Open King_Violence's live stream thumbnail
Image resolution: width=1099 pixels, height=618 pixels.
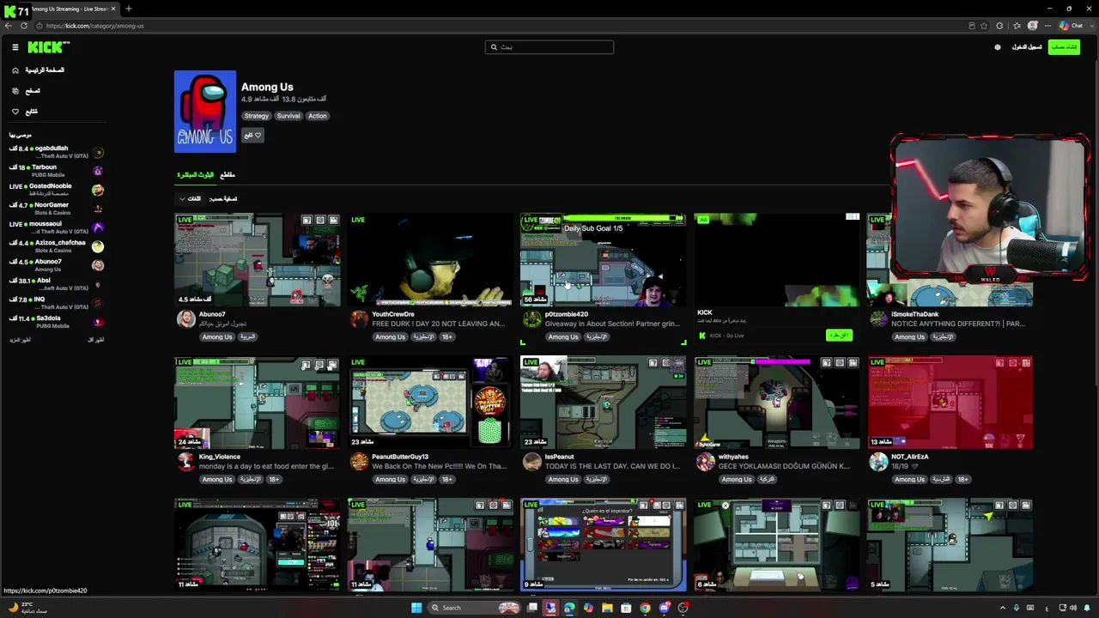(257, 403)
